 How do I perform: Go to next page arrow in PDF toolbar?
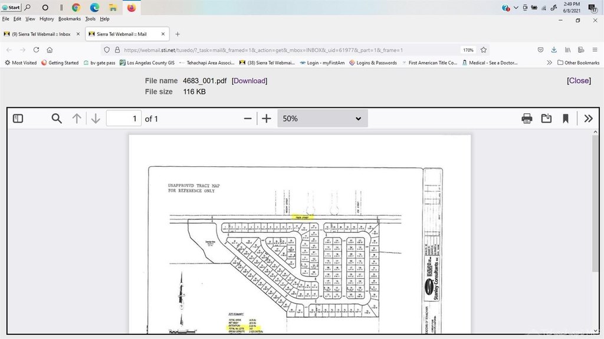[96, 119]
